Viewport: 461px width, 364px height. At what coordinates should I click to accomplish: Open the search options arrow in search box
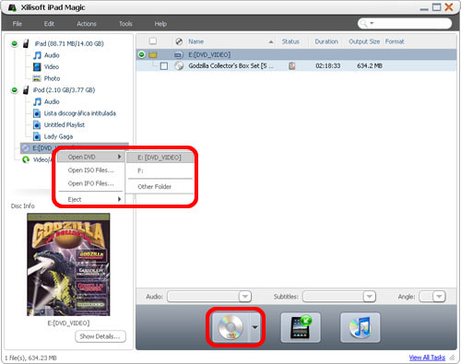pos(372,23)
